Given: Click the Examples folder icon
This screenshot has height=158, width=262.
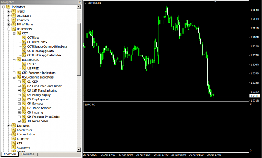Looking at the screenshot, I should click(13, 126).
